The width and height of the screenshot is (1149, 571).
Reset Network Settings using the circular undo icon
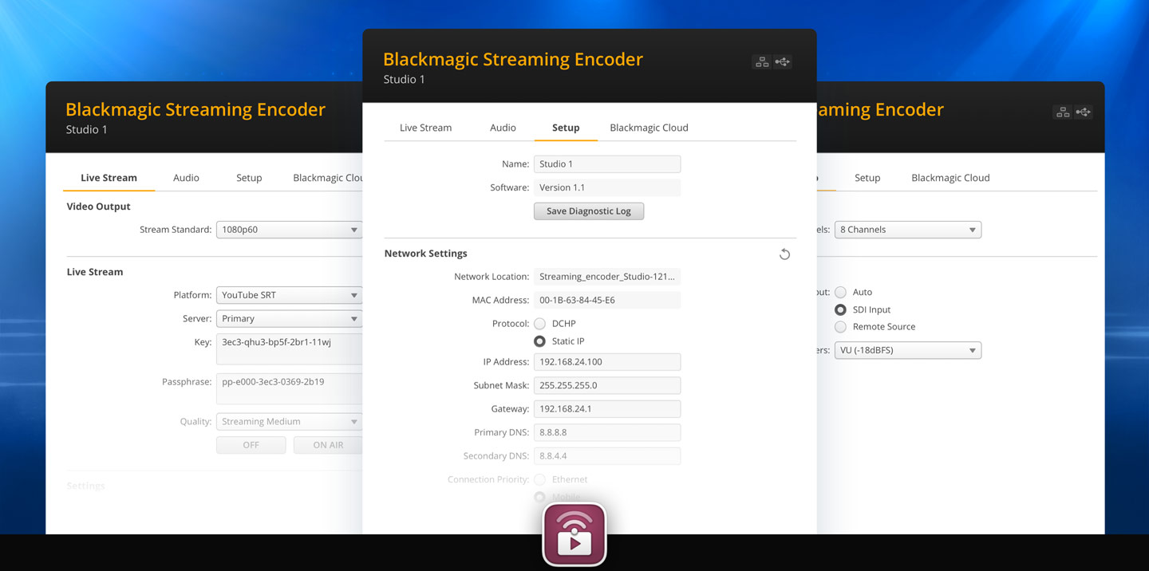[x=784, y=254]
